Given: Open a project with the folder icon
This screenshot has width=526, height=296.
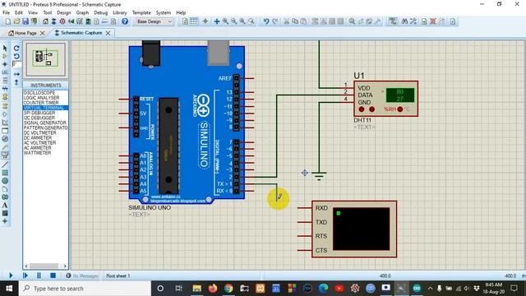Looking at the screenshot, I should (x=16, y=21).
